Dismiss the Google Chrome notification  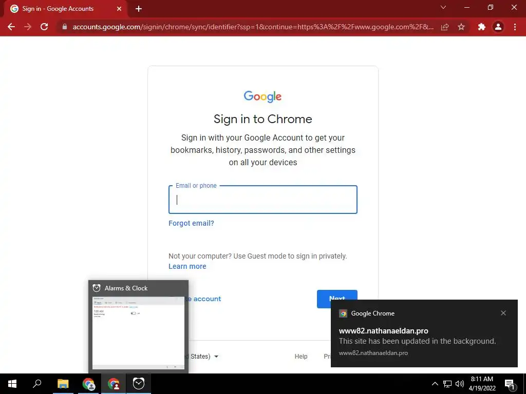503,313
